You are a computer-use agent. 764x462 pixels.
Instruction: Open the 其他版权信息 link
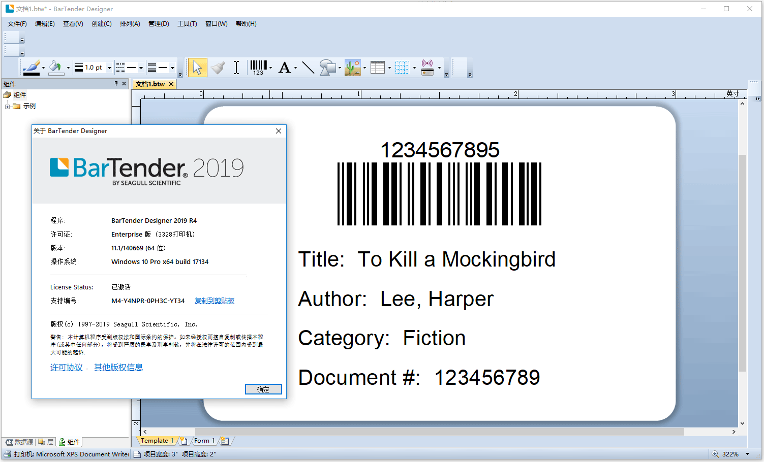click(x=118, y=368)
